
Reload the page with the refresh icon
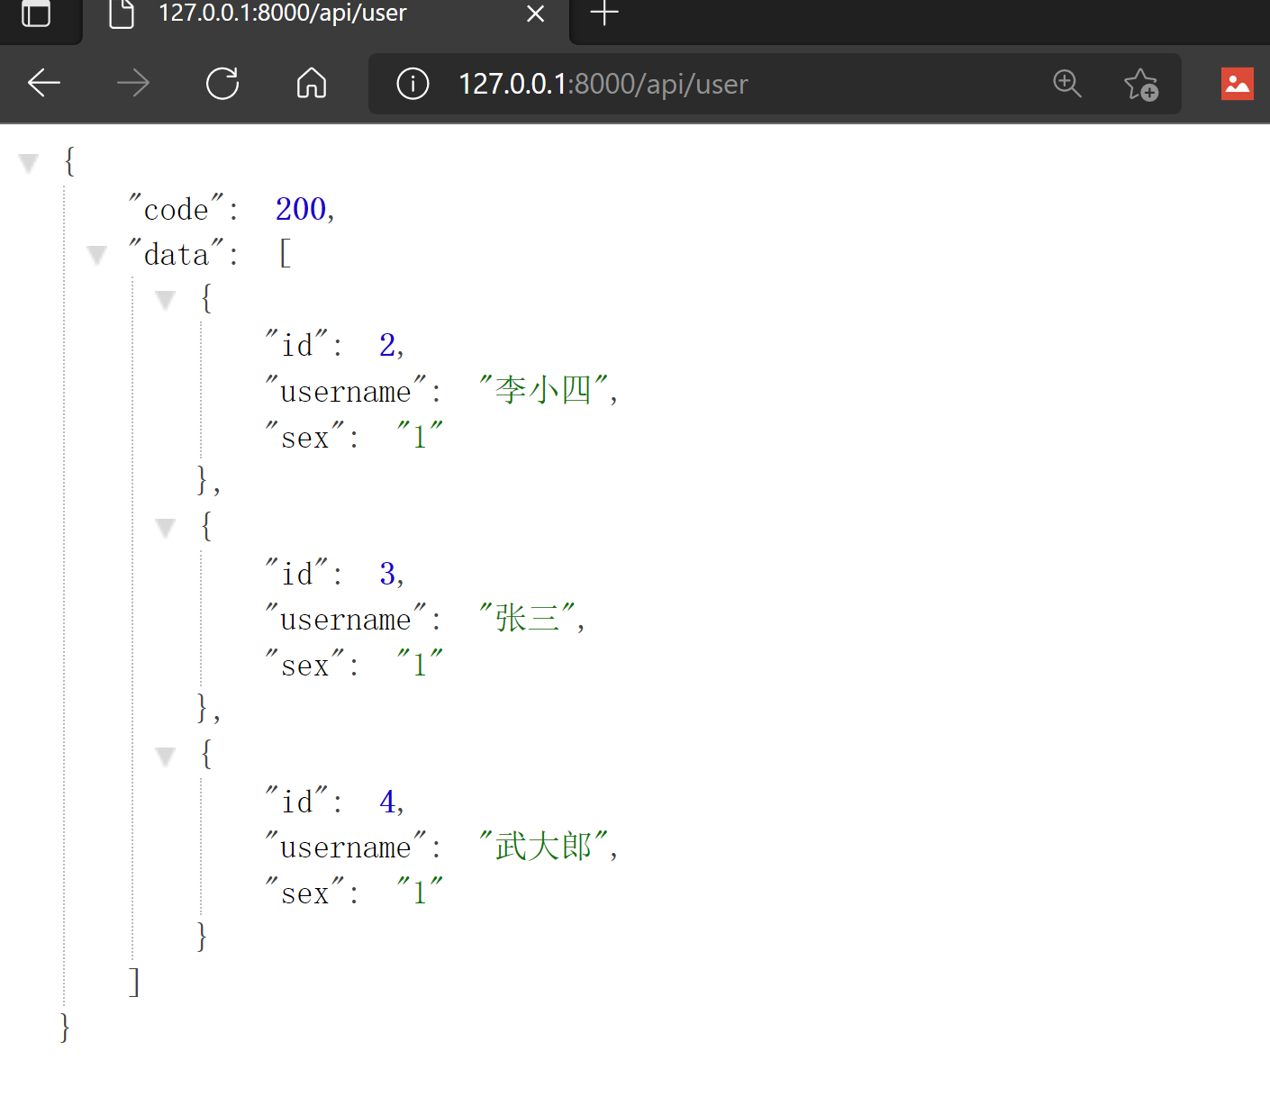click(x=222, y=84)
